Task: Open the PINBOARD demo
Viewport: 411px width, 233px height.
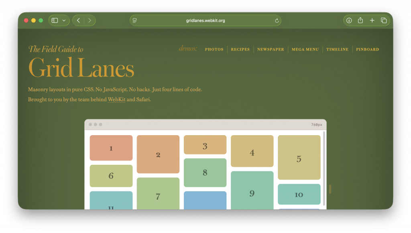Action: coord(368,49)
